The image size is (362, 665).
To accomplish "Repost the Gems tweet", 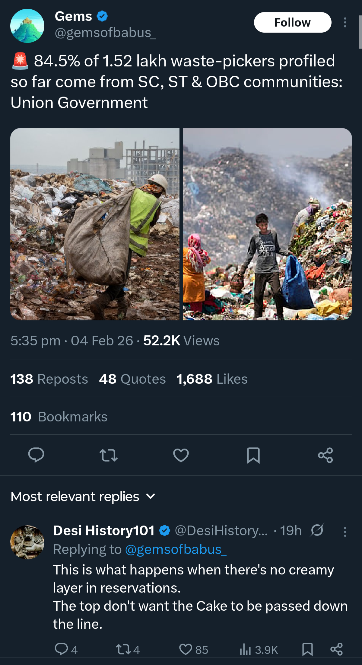I will coord(109,455).
